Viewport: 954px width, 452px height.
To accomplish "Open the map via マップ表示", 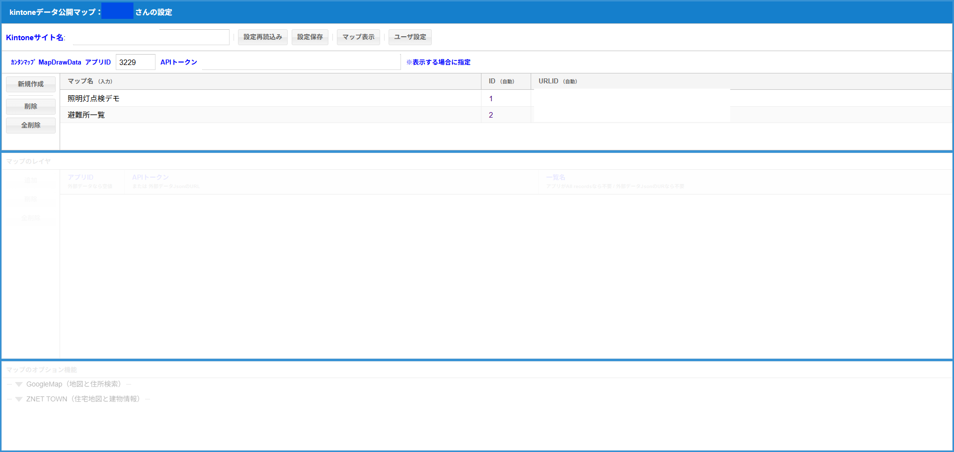I will coord(358,37).
